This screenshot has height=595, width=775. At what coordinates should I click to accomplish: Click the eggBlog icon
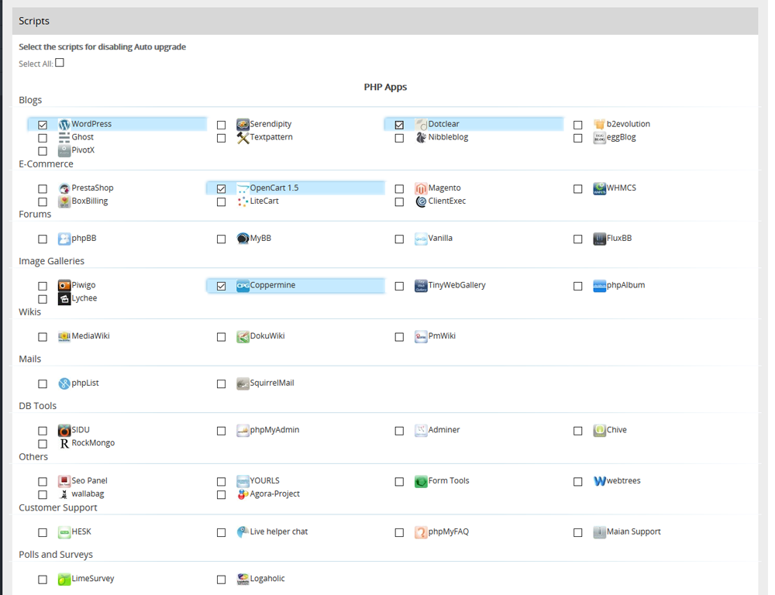point(600,137)
